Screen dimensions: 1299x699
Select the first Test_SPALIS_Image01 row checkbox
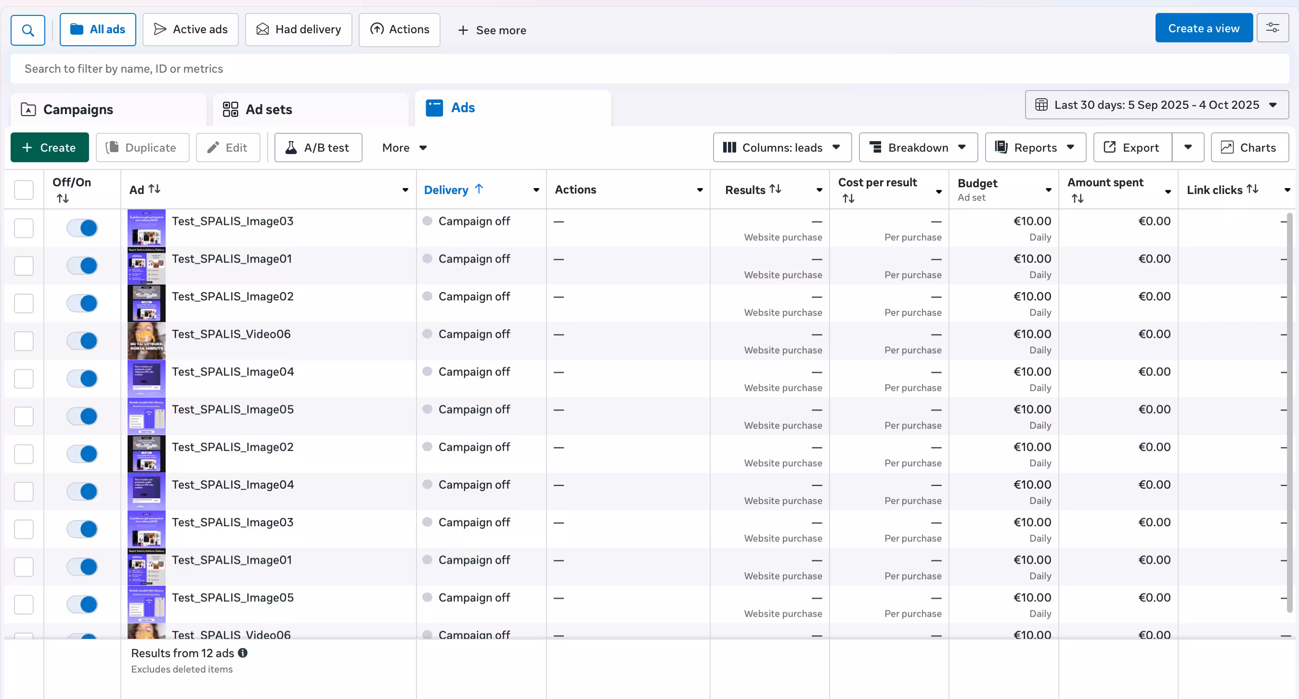click(x=24, y=266)
